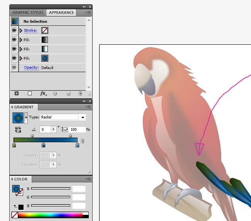Screen dimensions: 251x221
Task: Toggle visibility of the black-to-white Fill row
Action: 14,39
